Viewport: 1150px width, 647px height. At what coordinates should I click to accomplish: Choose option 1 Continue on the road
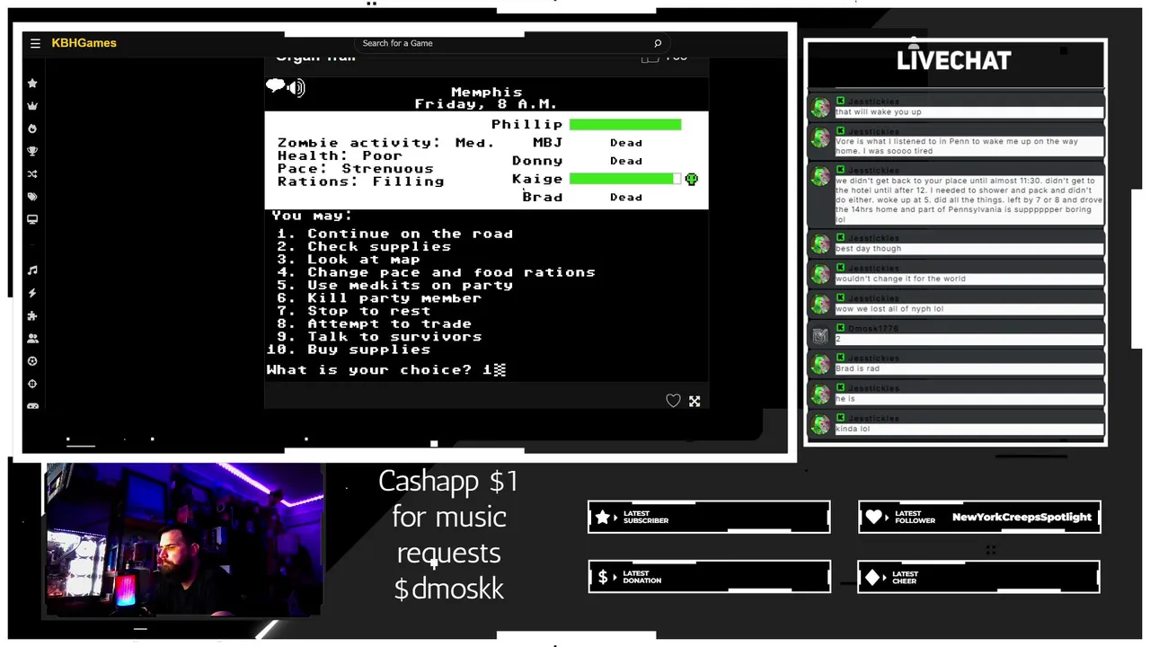point(395,234)
